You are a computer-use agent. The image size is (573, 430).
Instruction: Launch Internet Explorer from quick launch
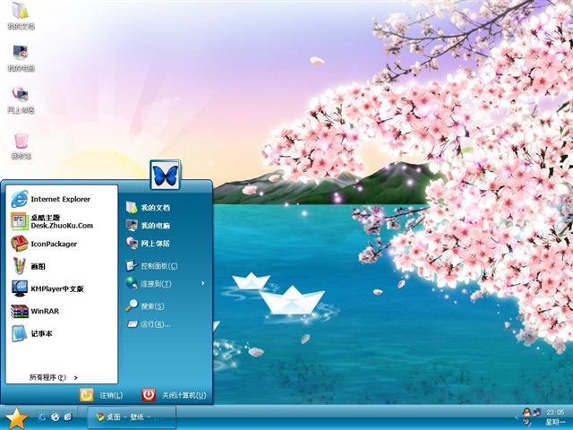tap(42, 417)
